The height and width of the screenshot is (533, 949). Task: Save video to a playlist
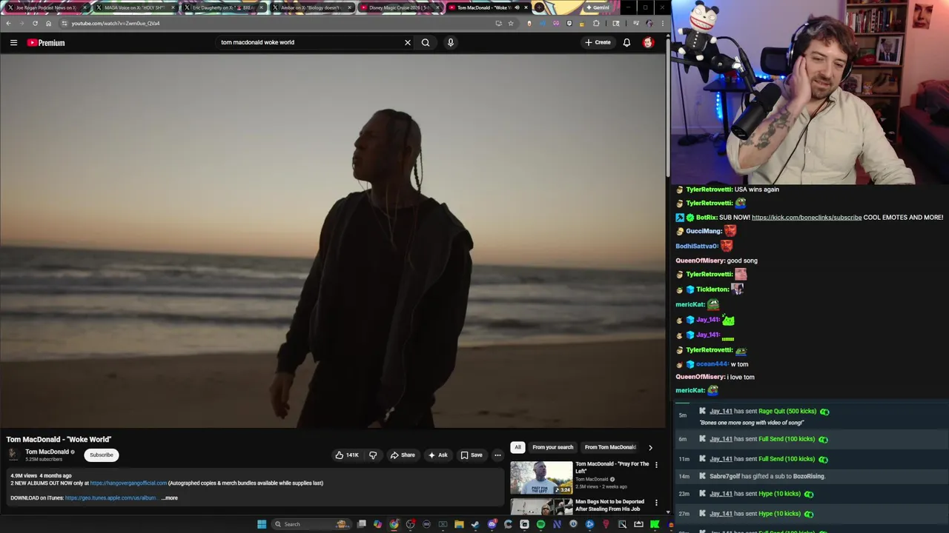click(x=472, y=455)
